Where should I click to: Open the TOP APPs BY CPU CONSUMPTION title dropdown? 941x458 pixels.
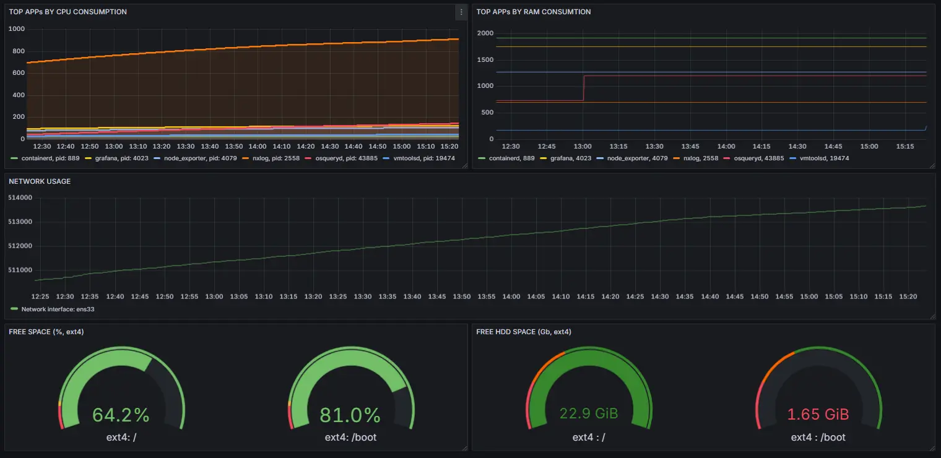pyautogui.click(x=67, y=12)
